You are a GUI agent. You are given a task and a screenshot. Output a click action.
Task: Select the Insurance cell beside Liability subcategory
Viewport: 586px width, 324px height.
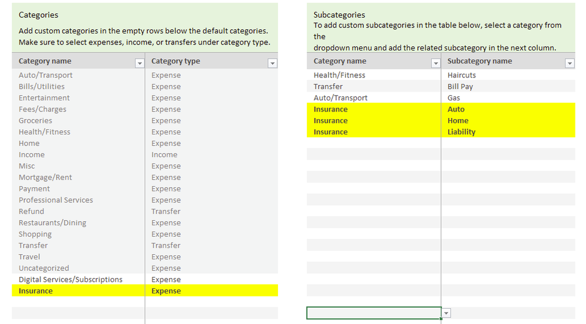[374, 131]
